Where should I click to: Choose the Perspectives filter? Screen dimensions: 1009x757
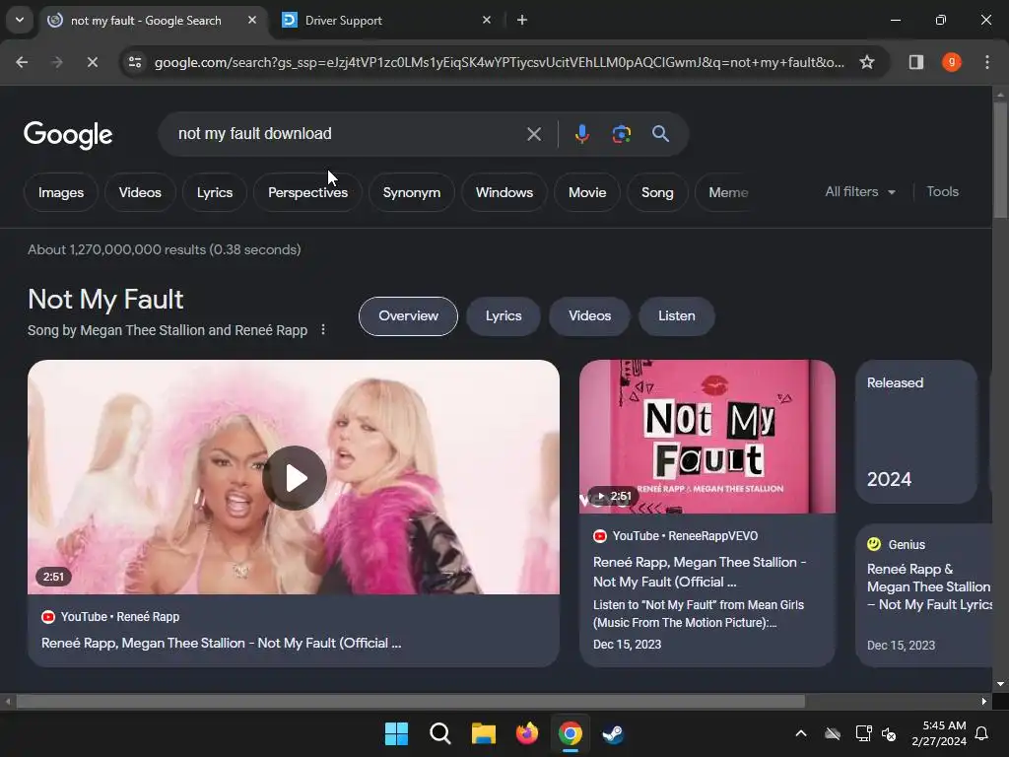[x=307, y=192]
